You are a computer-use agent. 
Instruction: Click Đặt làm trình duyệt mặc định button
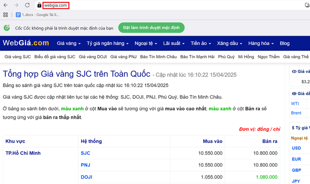pyautogui.click(x=152, y=28)
